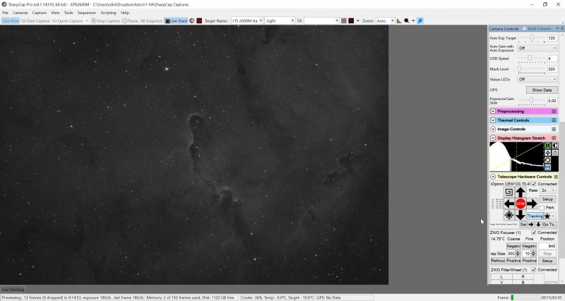Click the lock icon next to histogram

[555, 153]
